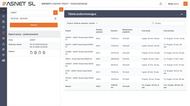Screen dimensions: 190x106
Task: Click the Wybrany zakres date range value
Action: [x=39, y=46]
